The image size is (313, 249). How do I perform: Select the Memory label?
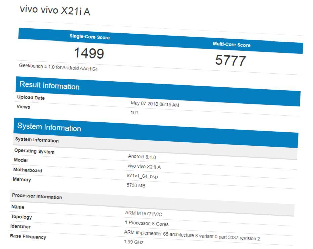(22, 180)
